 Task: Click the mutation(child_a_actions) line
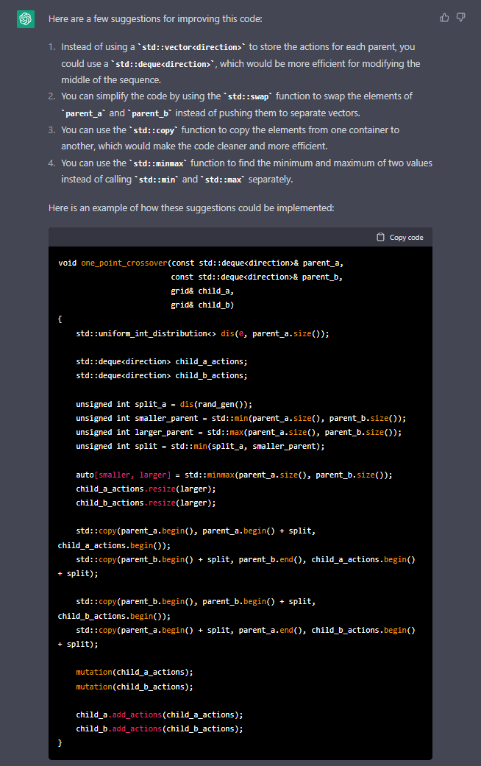[x=135, y=673]
